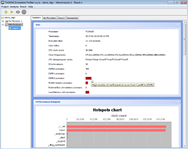The image size is (188, 149).
Task: Collapse the Performance hotspots section
Action: tap(177, 102)
